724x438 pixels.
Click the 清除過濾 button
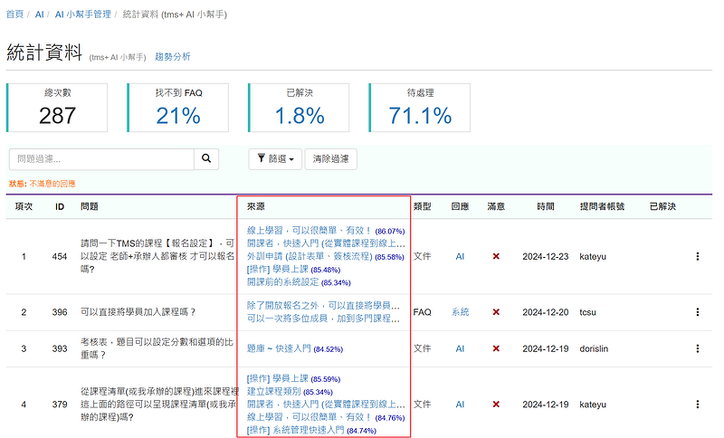[330, 159]
